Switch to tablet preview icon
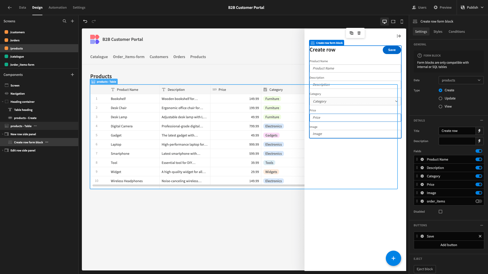Image resolution: width=488 pixels, height=274 pixels. point(393,22)
